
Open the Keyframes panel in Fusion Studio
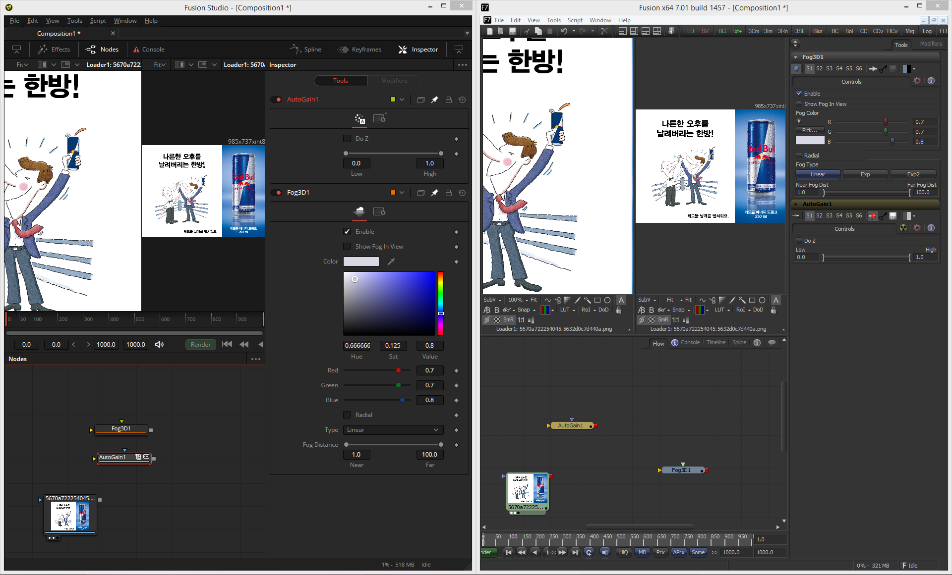359,50
